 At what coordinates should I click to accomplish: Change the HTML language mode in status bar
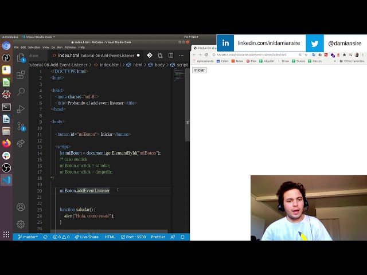tap(110, 237)
